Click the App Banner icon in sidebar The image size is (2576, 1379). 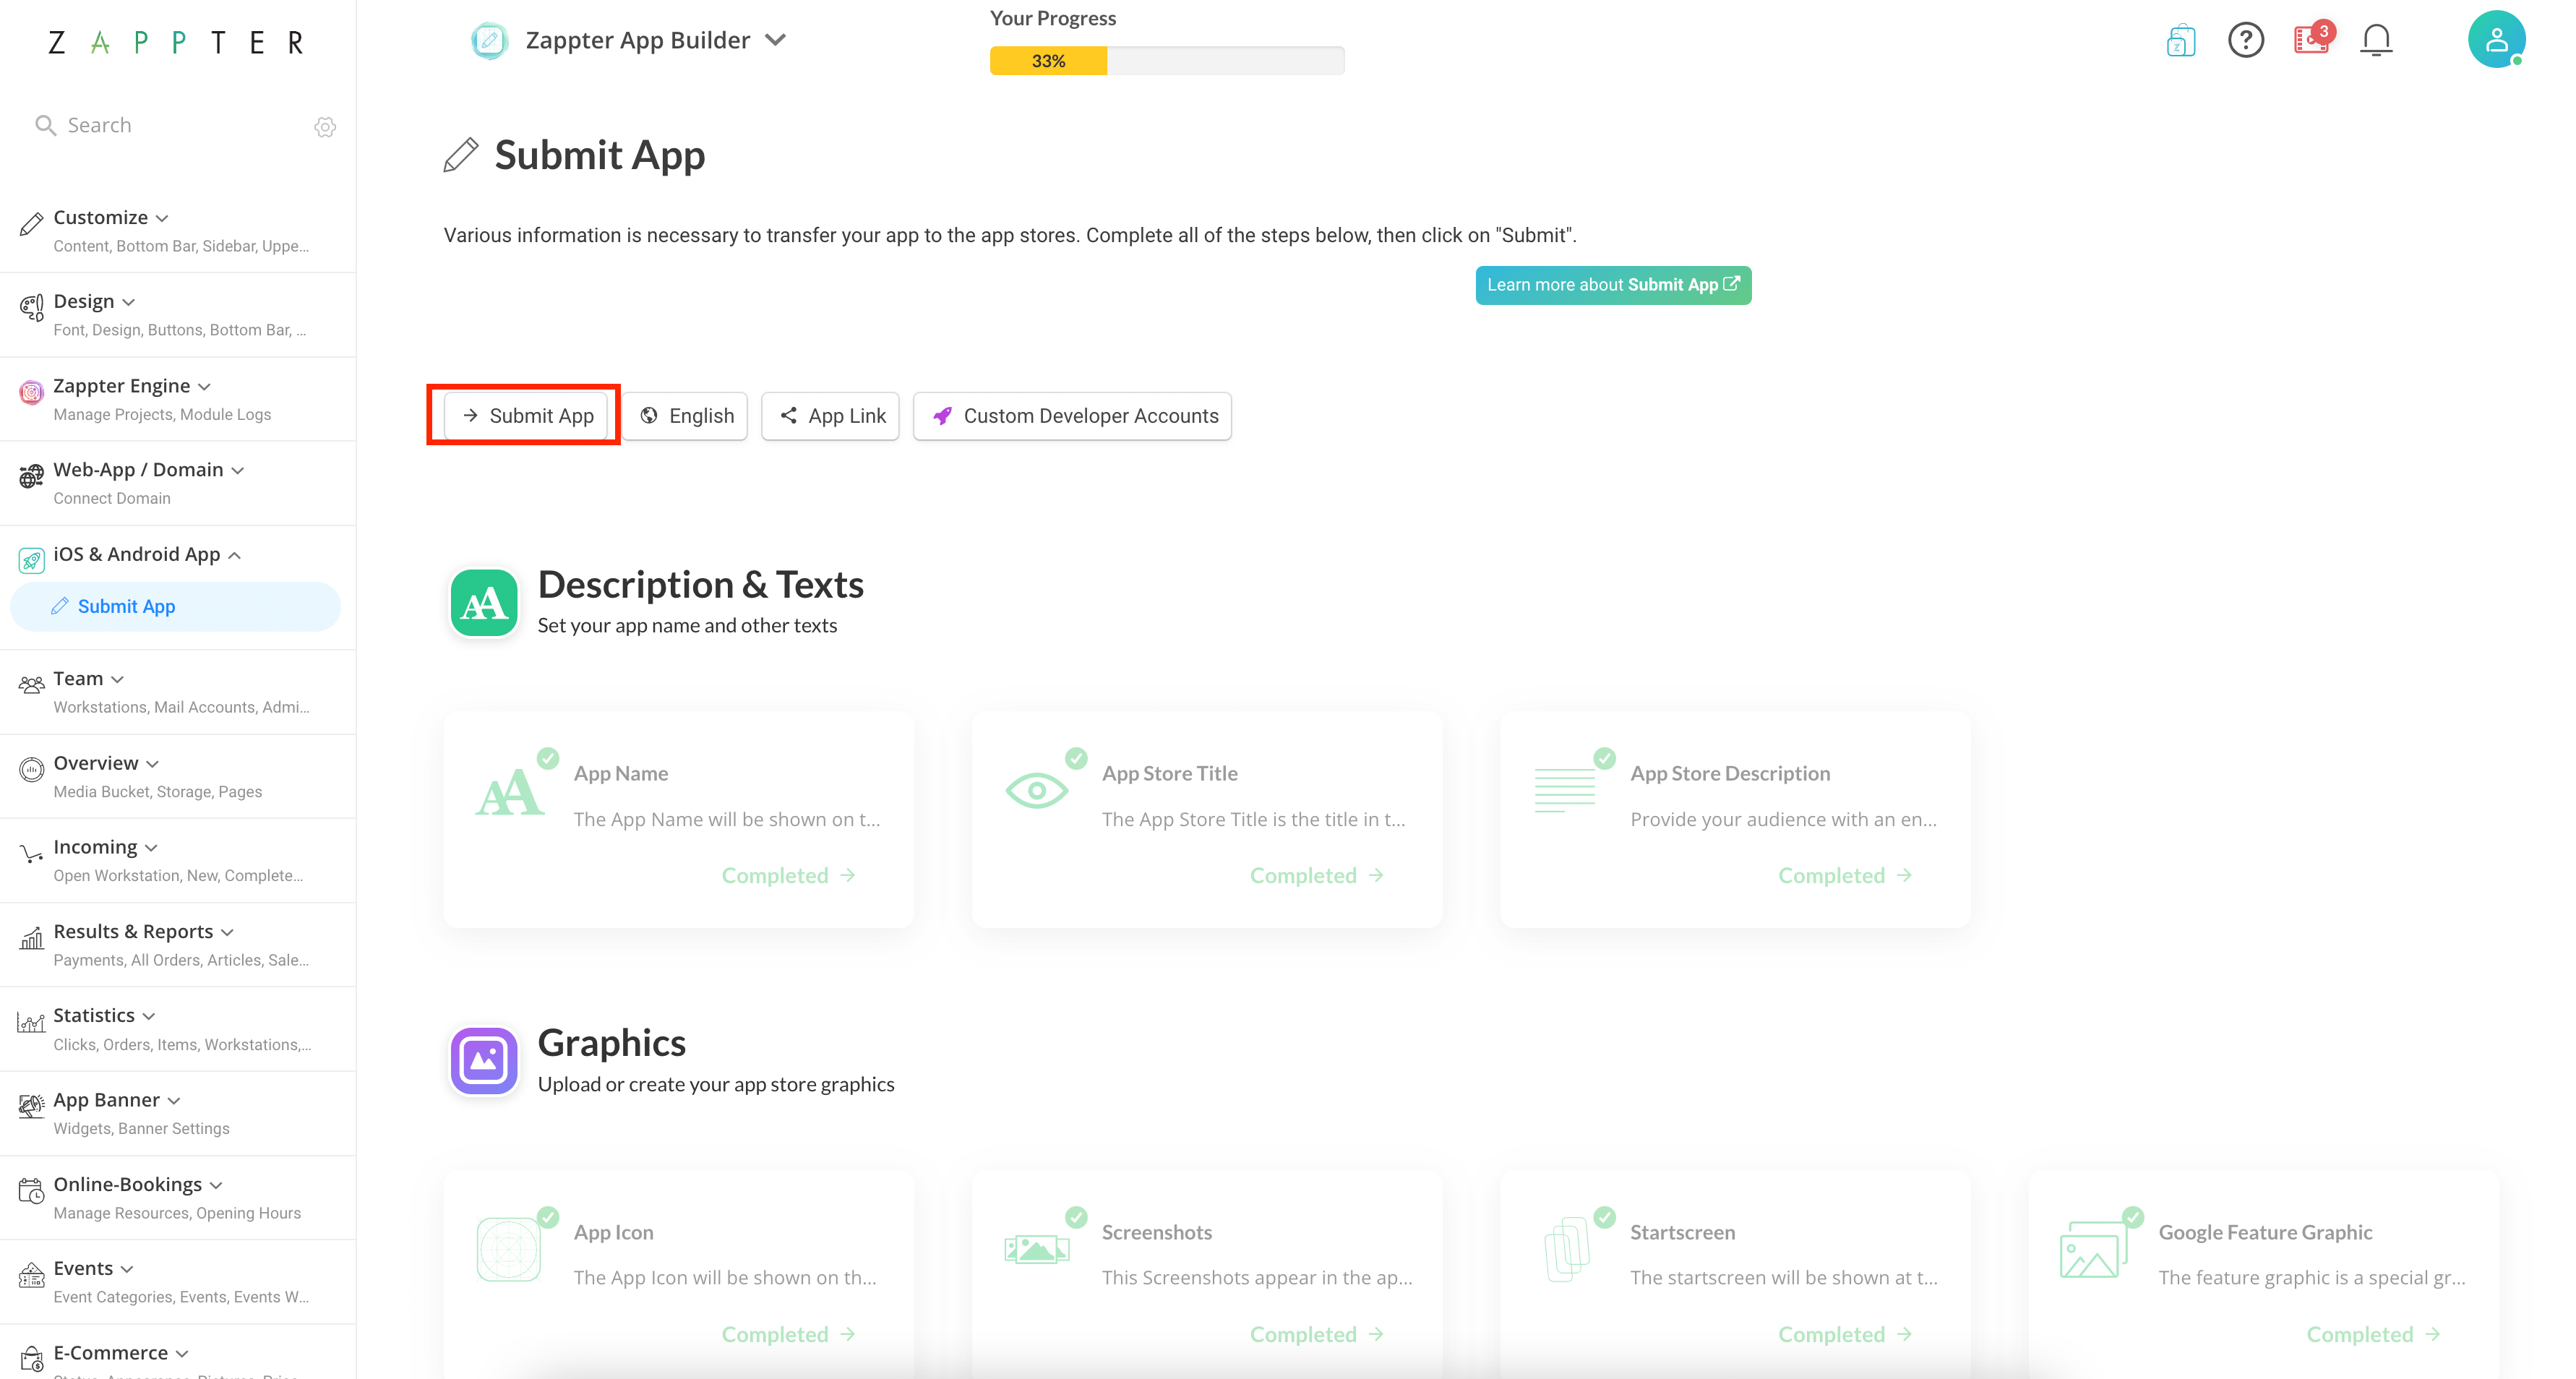coord(31,1106)
